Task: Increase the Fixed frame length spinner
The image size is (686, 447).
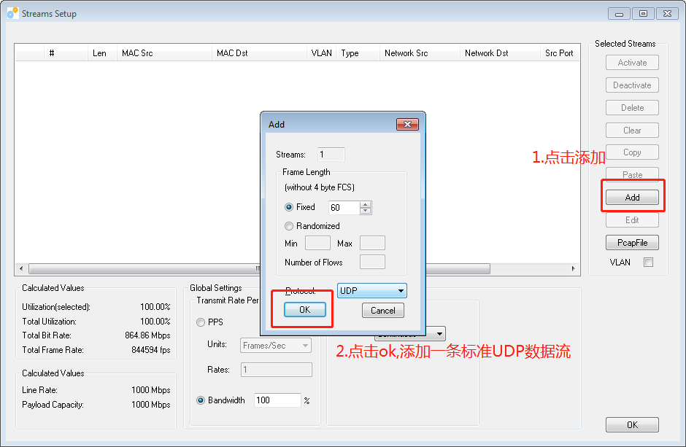Action: [366, 204]
